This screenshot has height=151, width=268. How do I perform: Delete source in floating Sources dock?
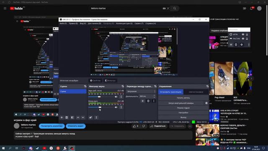[236, 45]
